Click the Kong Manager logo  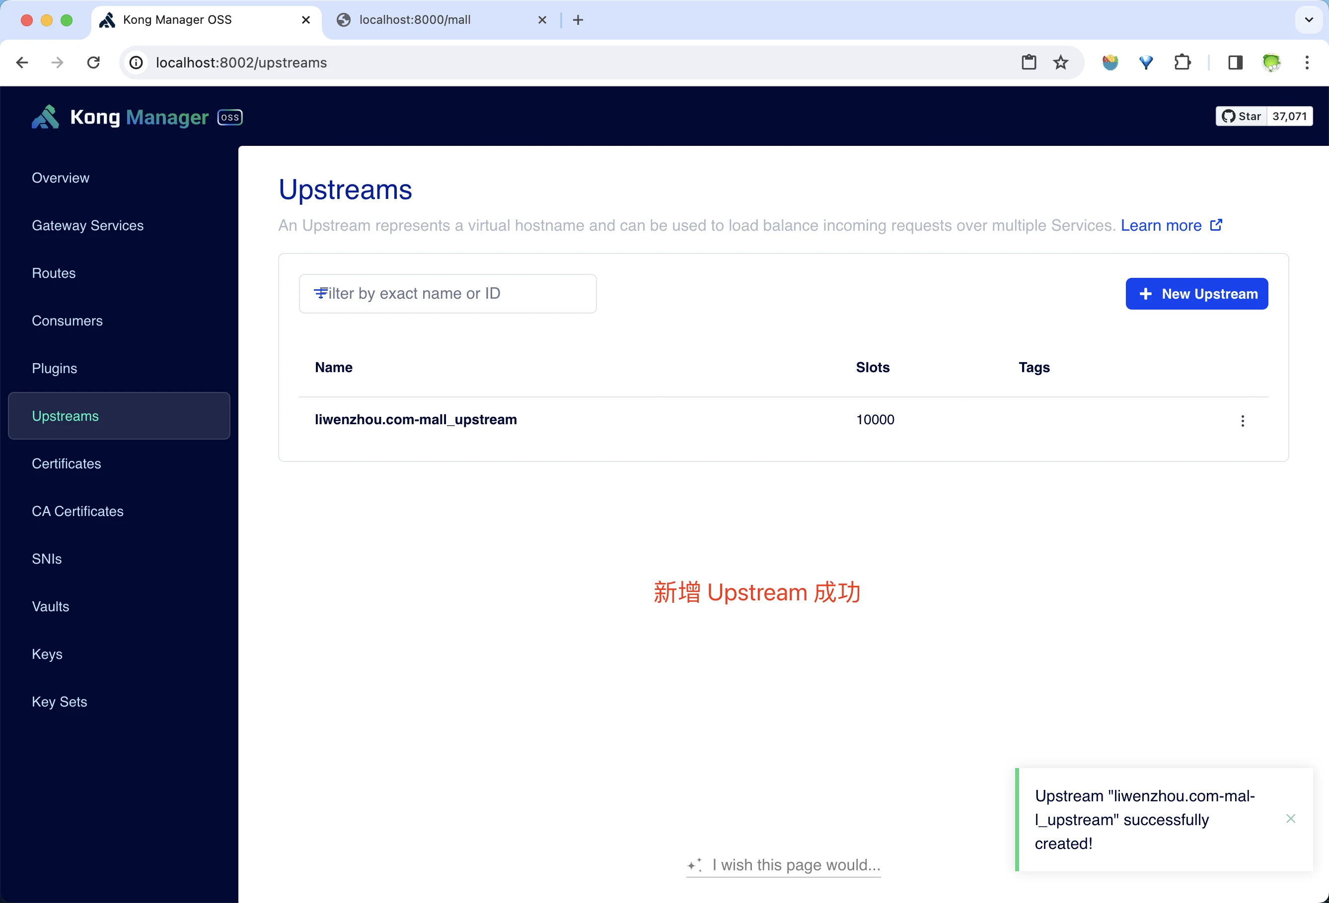[x=45, y=117]
